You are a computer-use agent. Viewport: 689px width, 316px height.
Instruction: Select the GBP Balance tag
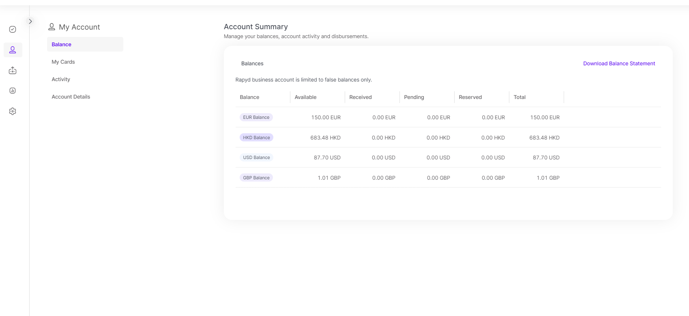[256, 178]
